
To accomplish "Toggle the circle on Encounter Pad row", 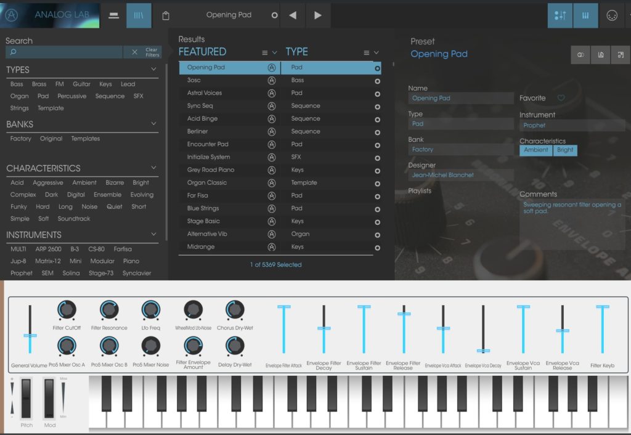I will tap(378, 145).
